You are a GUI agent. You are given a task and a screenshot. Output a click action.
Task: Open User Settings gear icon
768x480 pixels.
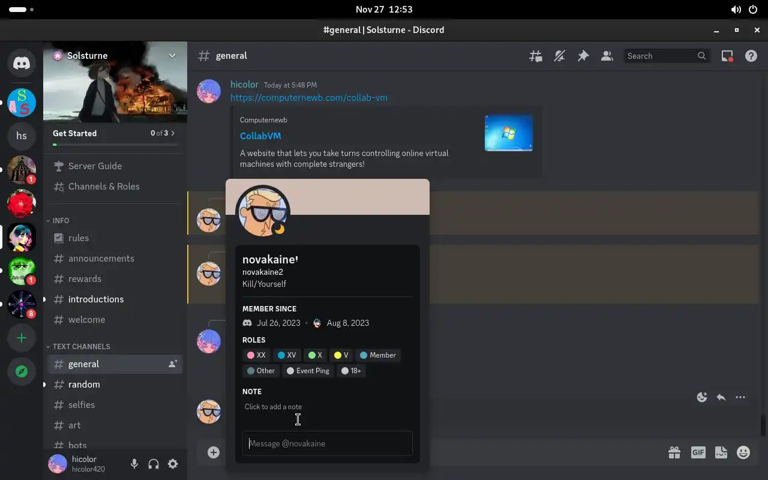[x=173, y=464]
